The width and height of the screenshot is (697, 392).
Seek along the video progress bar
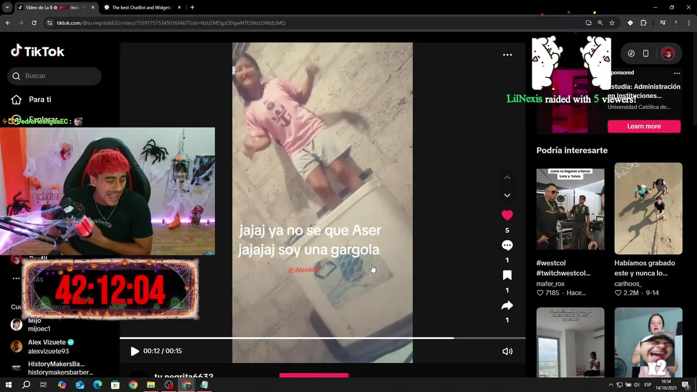click(322, 338)
